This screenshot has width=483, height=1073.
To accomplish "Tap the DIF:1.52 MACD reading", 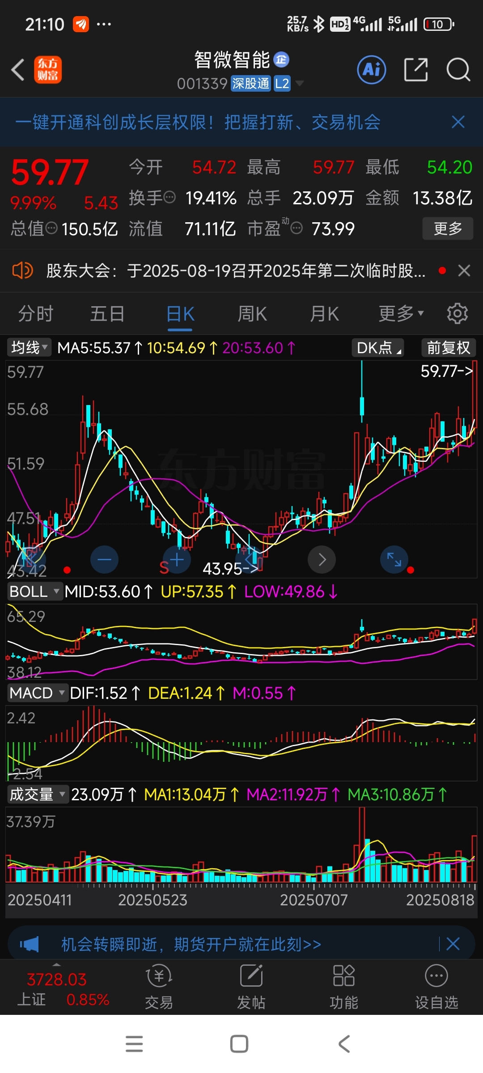I will click(x=105, y=693).
